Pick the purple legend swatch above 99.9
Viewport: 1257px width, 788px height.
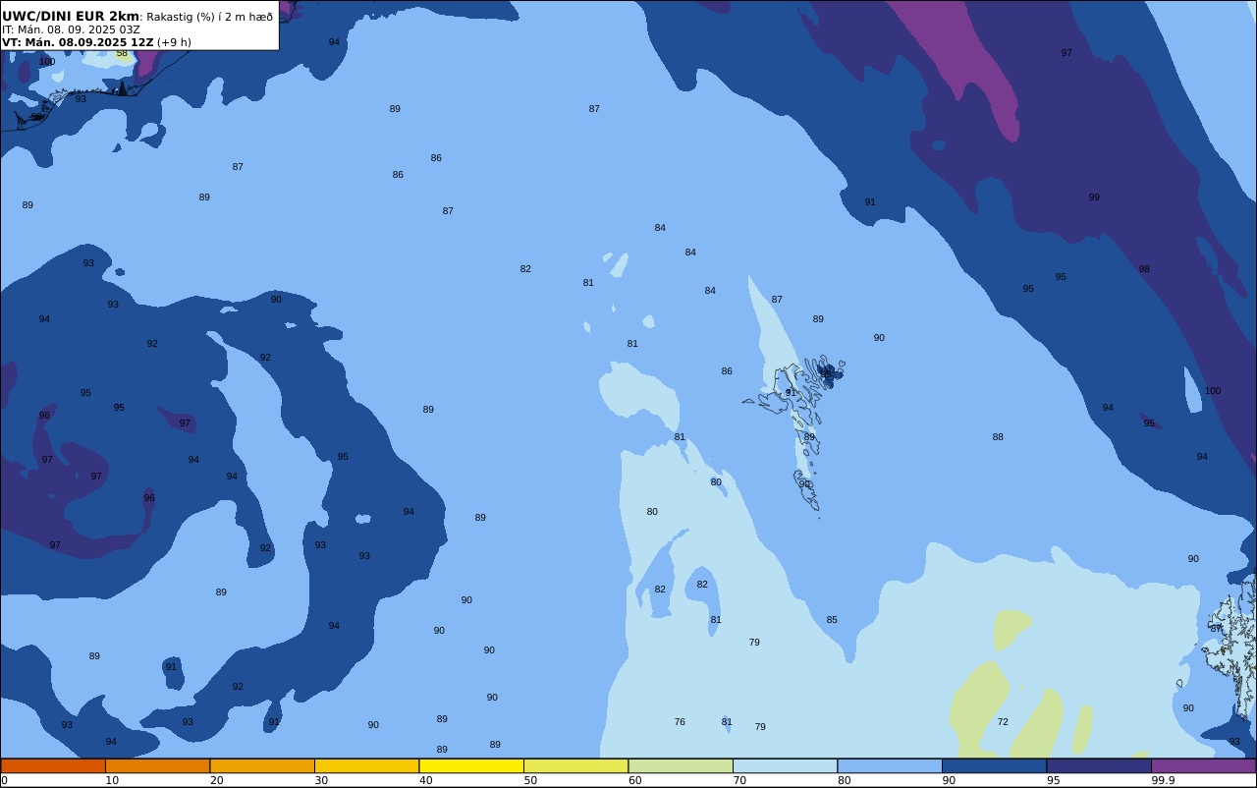point(1203,765)
